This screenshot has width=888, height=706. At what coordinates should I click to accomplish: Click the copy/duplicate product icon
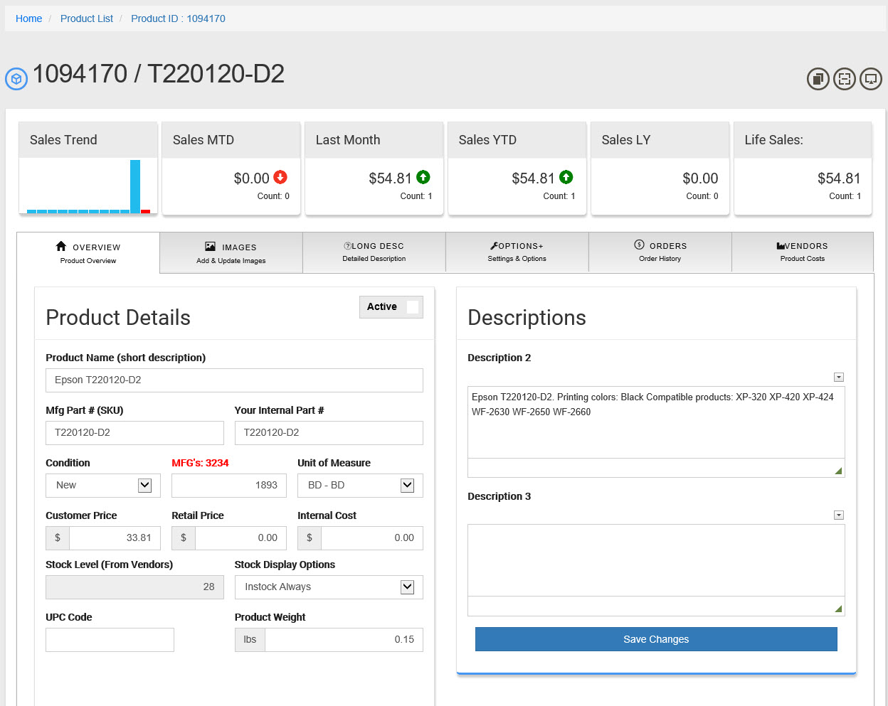(x=818, y=79)
